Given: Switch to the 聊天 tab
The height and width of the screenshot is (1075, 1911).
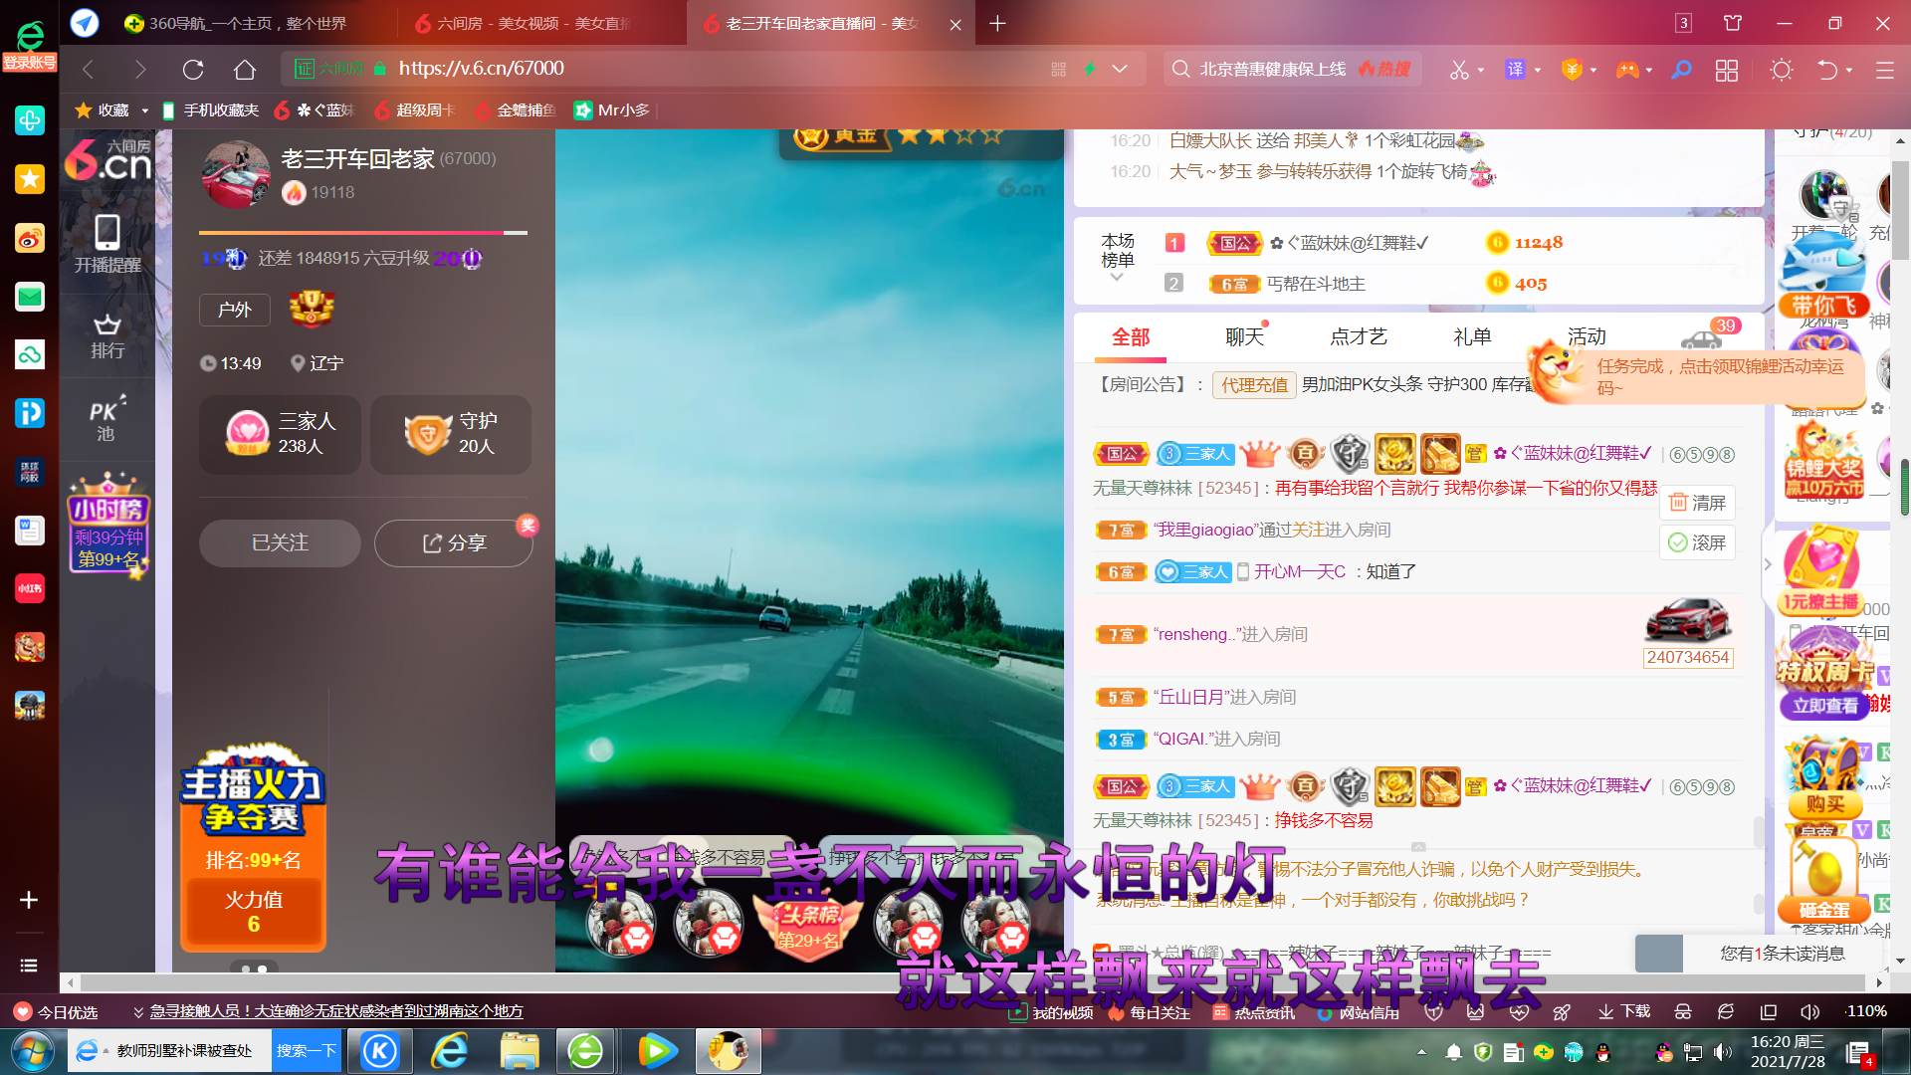Looking at the screenshot, I should tap(1244, 337).
